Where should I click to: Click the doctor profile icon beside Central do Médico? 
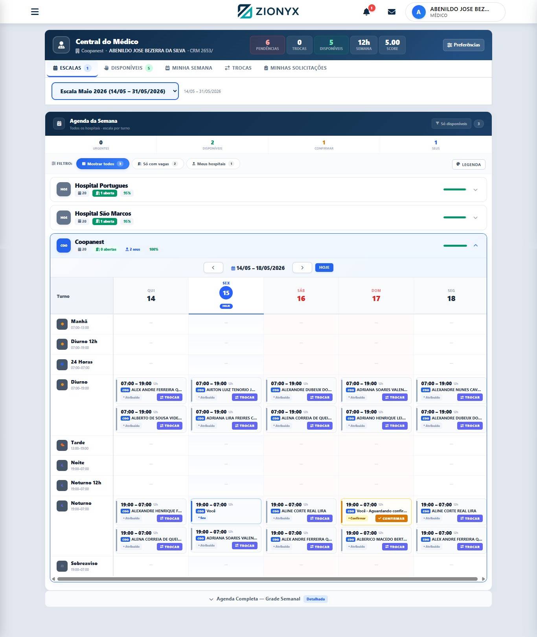click(x=61, y=45)
